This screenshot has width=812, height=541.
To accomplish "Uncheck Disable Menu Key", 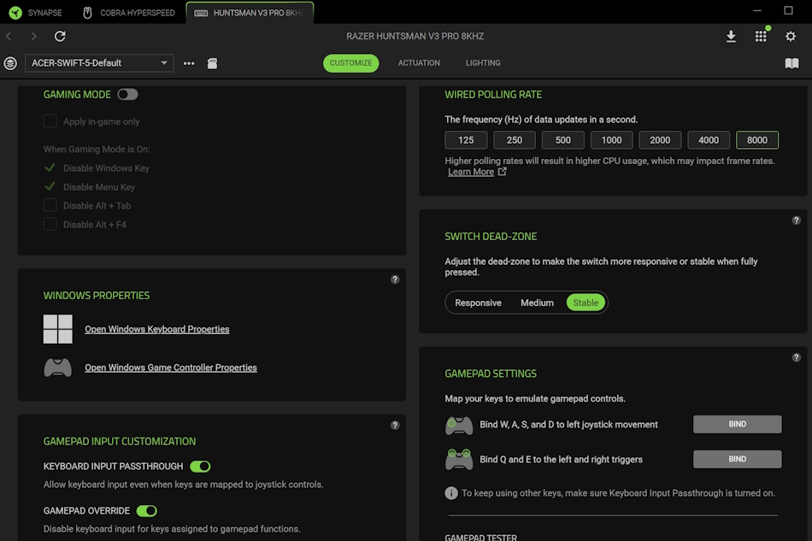I will coord(50,187).
